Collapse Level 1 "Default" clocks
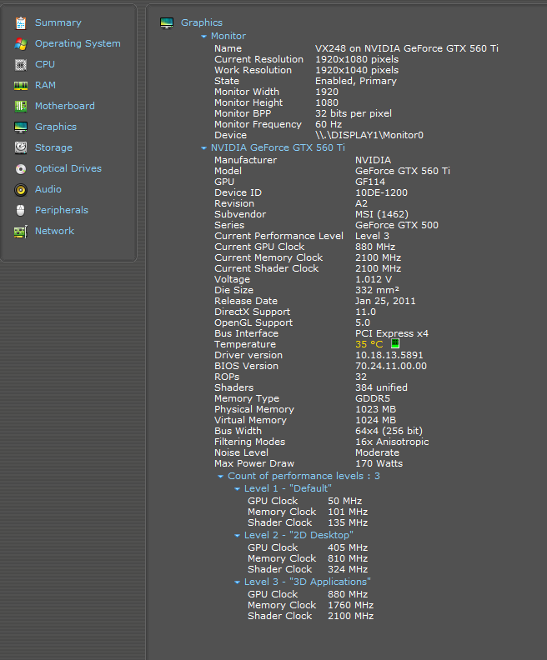 (238, 488)
